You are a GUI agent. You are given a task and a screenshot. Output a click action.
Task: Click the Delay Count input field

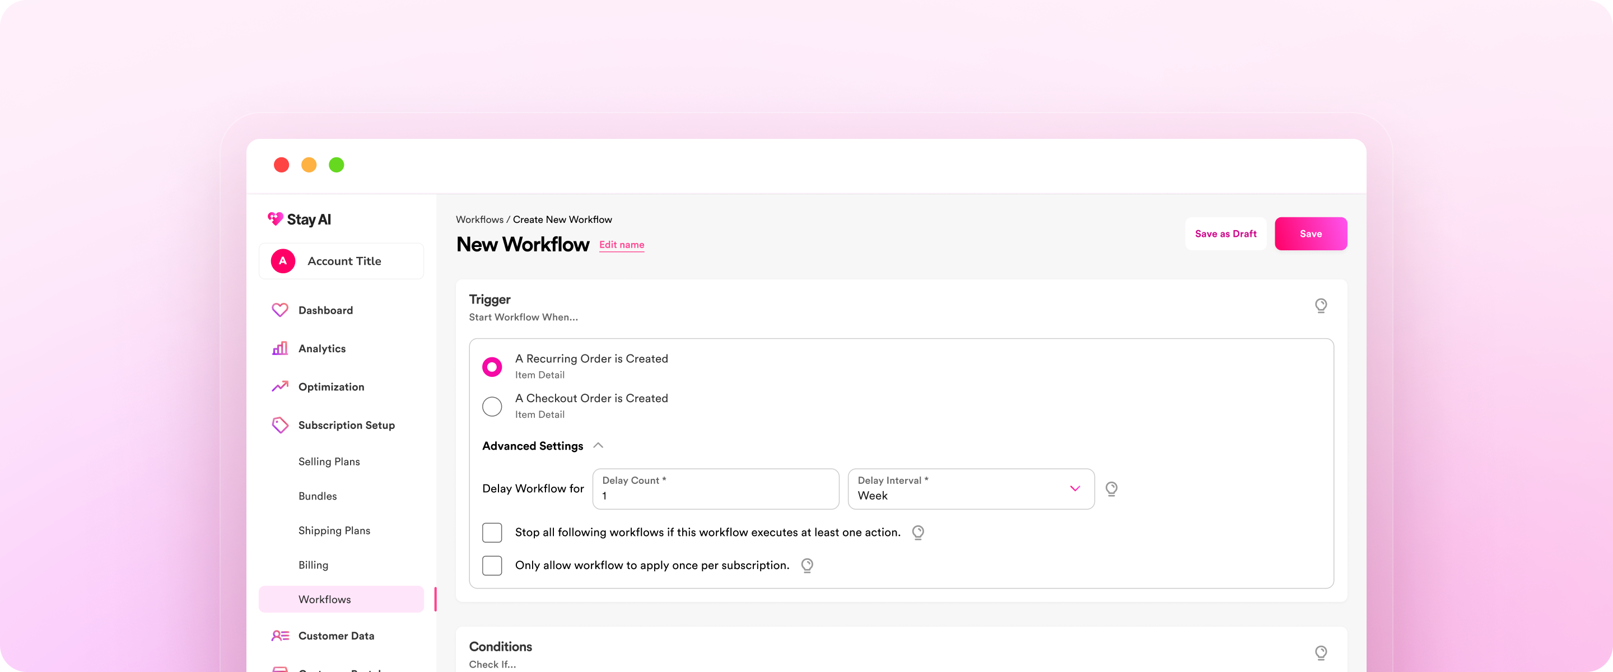pos(715,488)
